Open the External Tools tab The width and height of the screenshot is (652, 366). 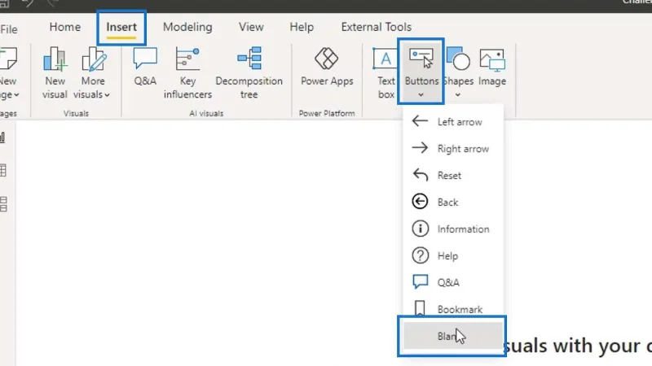pos(377,27)
